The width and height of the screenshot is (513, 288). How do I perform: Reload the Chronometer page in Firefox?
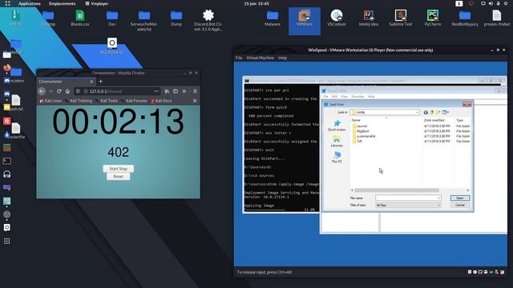point(59,91)
